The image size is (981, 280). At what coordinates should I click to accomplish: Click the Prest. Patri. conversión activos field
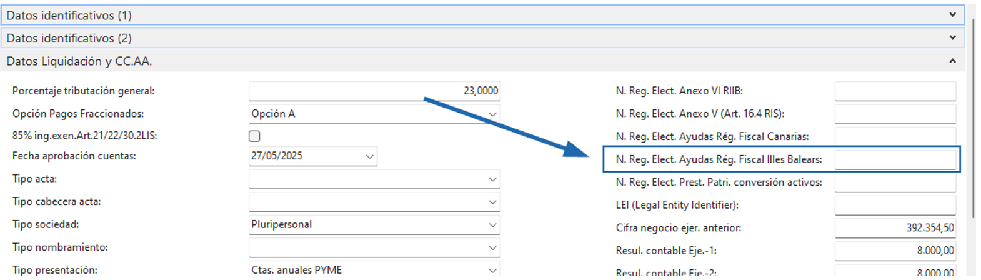pos(895,182)
